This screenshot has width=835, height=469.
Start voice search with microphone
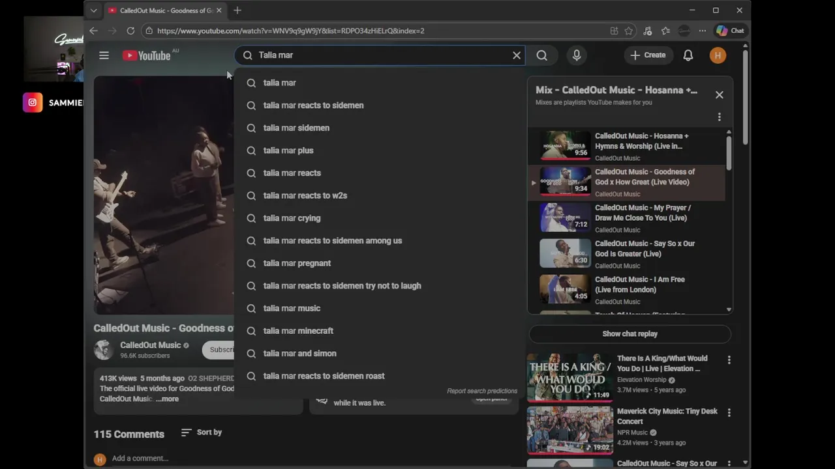coord(577,55)
